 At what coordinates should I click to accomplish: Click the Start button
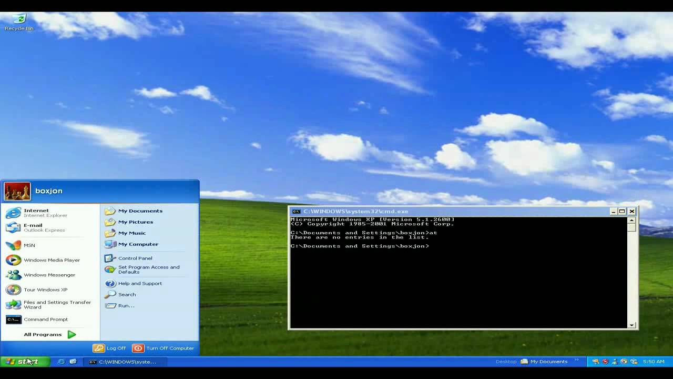point(25,362)
